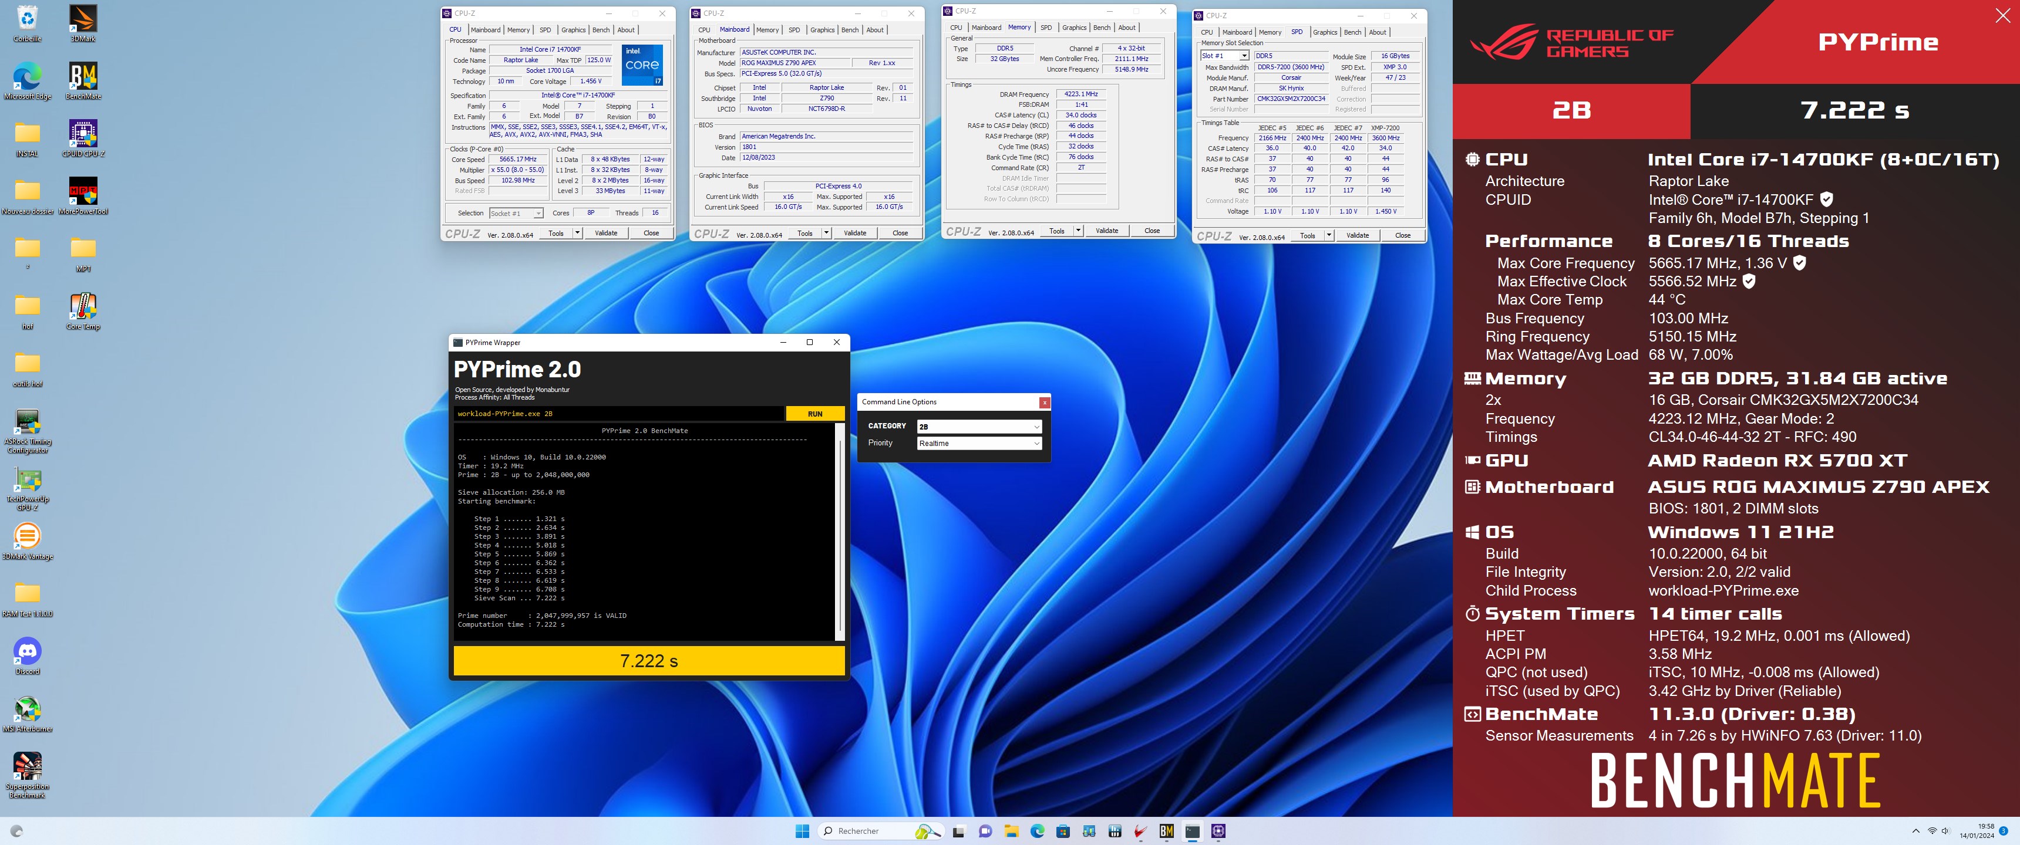
Task: Select the TechPowerUp GPU-Z desktop icon
Action: tap(28, 488)
